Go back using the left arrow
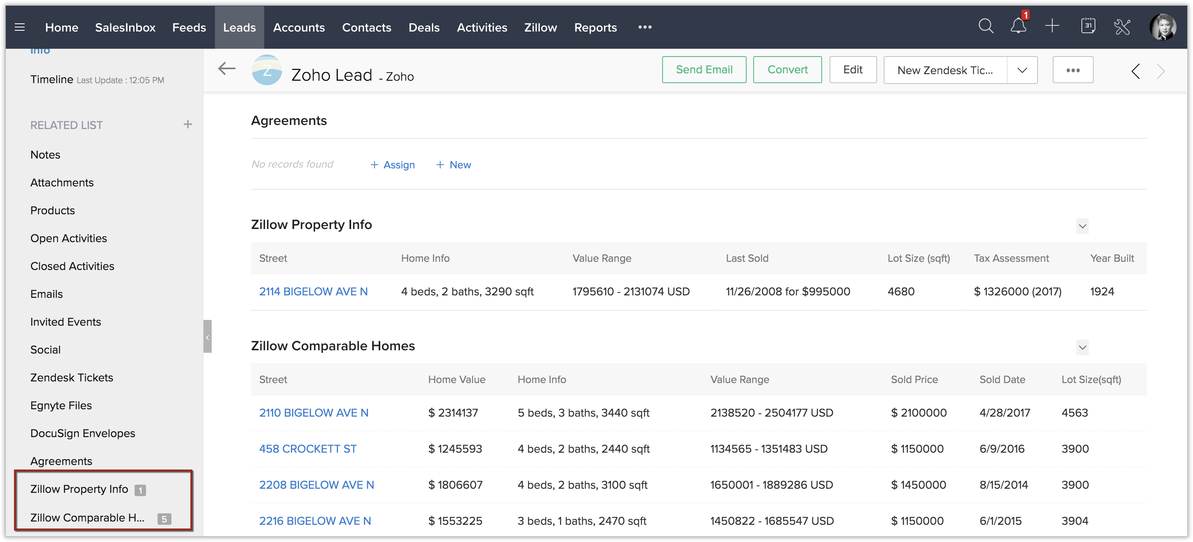The width and height of the screenshot is (1193, 542). tap(226, 69)
